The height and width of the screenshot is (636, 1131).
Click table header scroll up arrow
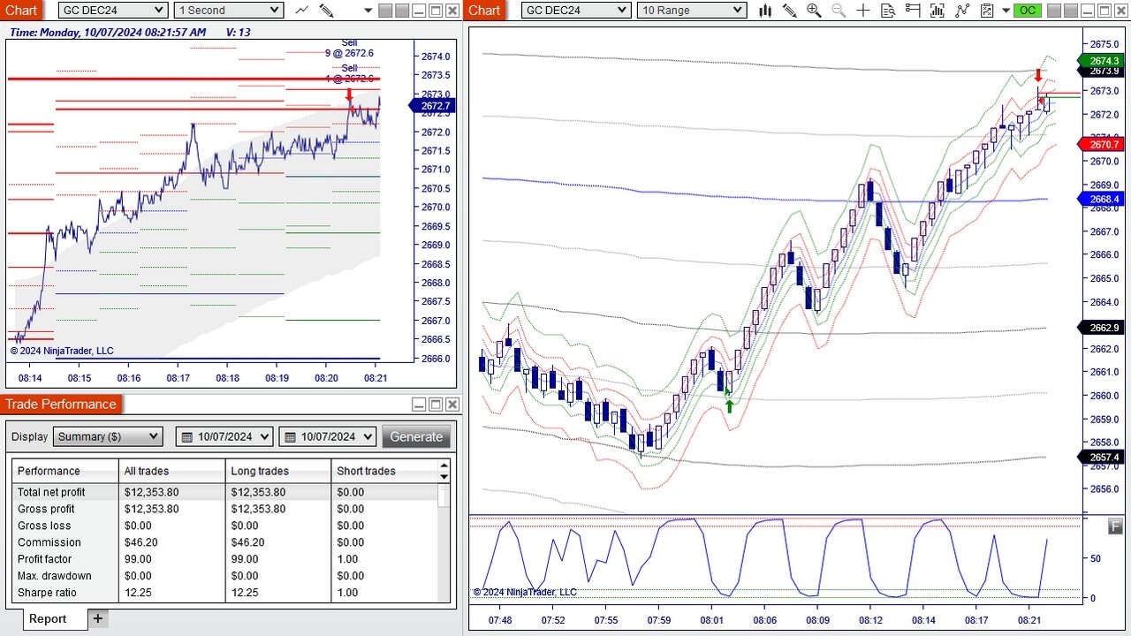point(444,466)
